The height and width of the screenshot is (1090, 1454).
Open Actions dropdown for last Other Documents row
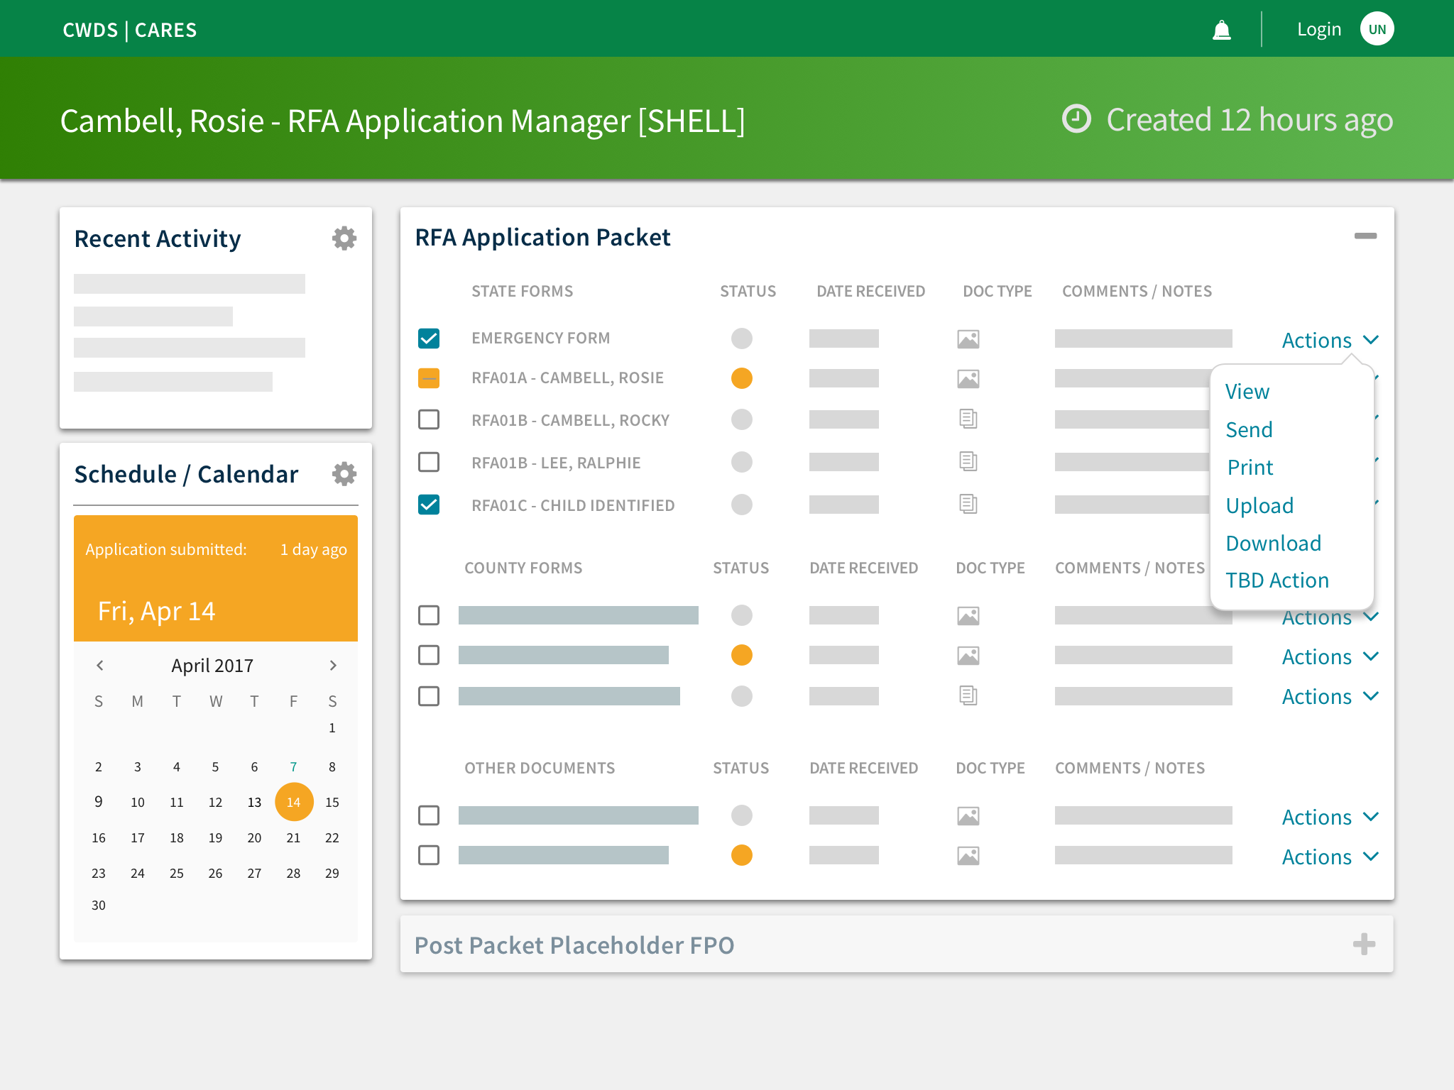coord(1329,857)
